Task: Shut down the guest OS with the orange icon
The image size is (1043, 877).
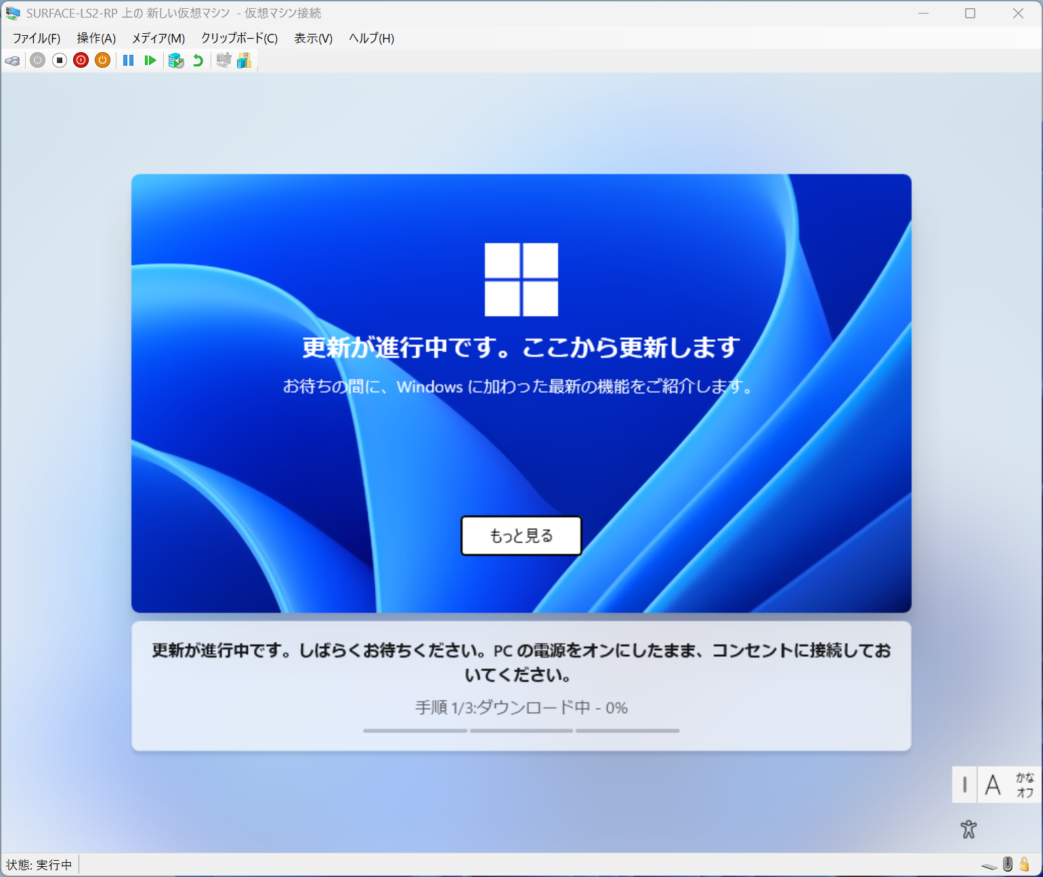Action: (102, 60)
